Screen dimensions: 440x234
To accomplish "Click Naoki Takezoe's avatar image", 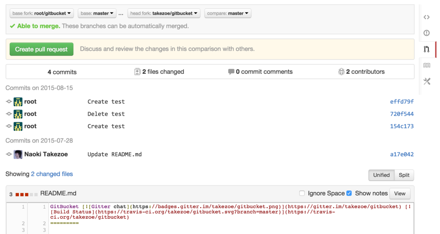I will pos(18,155).
